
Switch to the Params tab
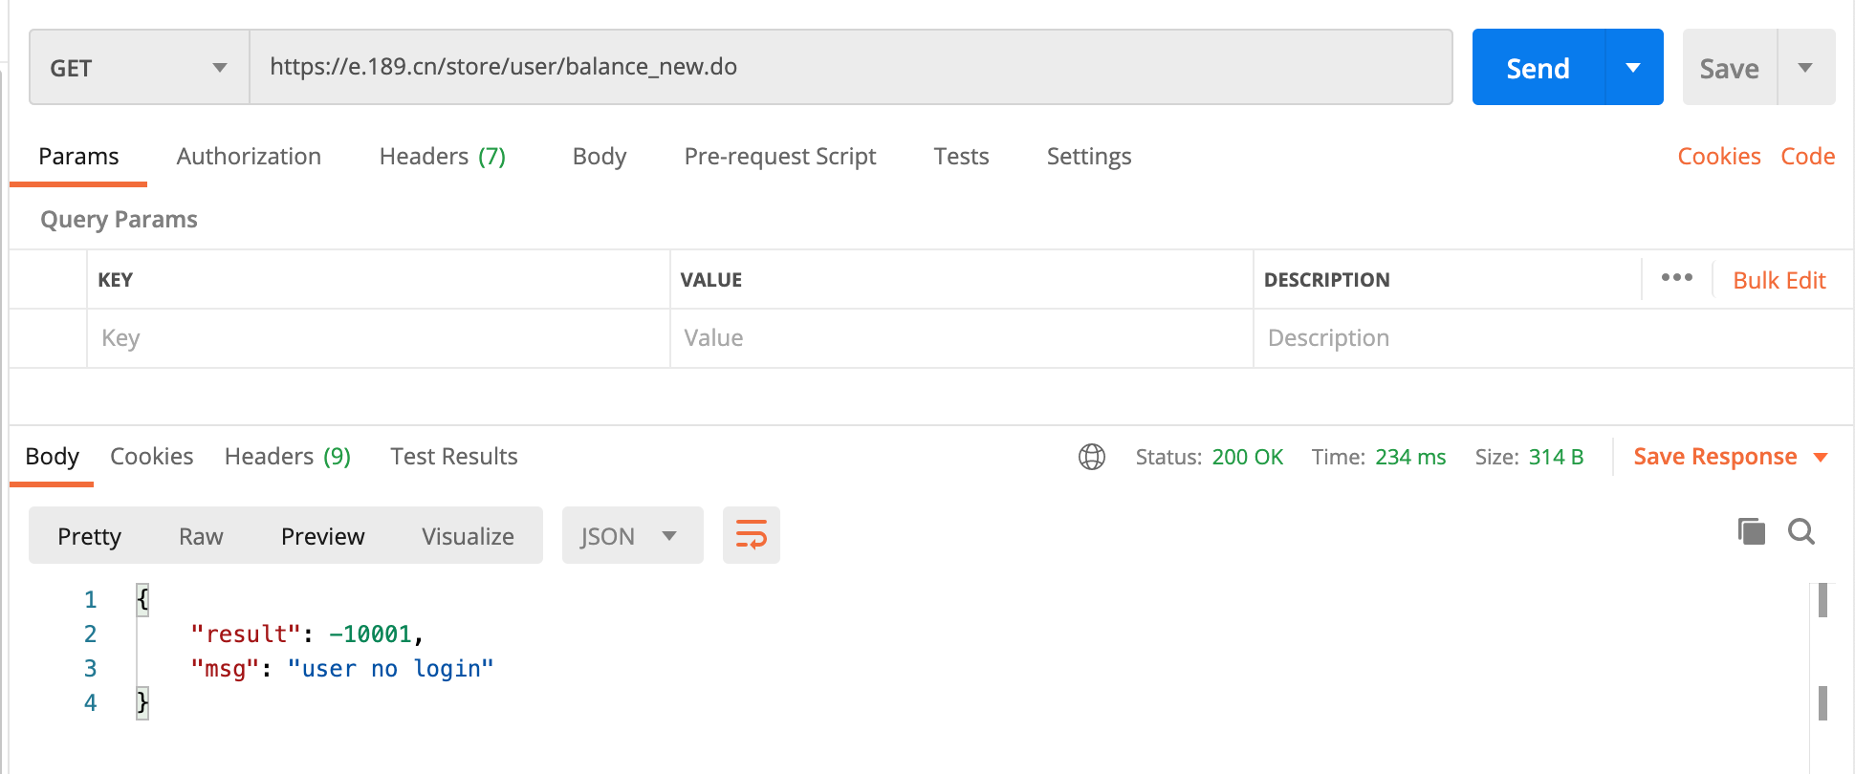pyautogui.click(x=78, y=157)
